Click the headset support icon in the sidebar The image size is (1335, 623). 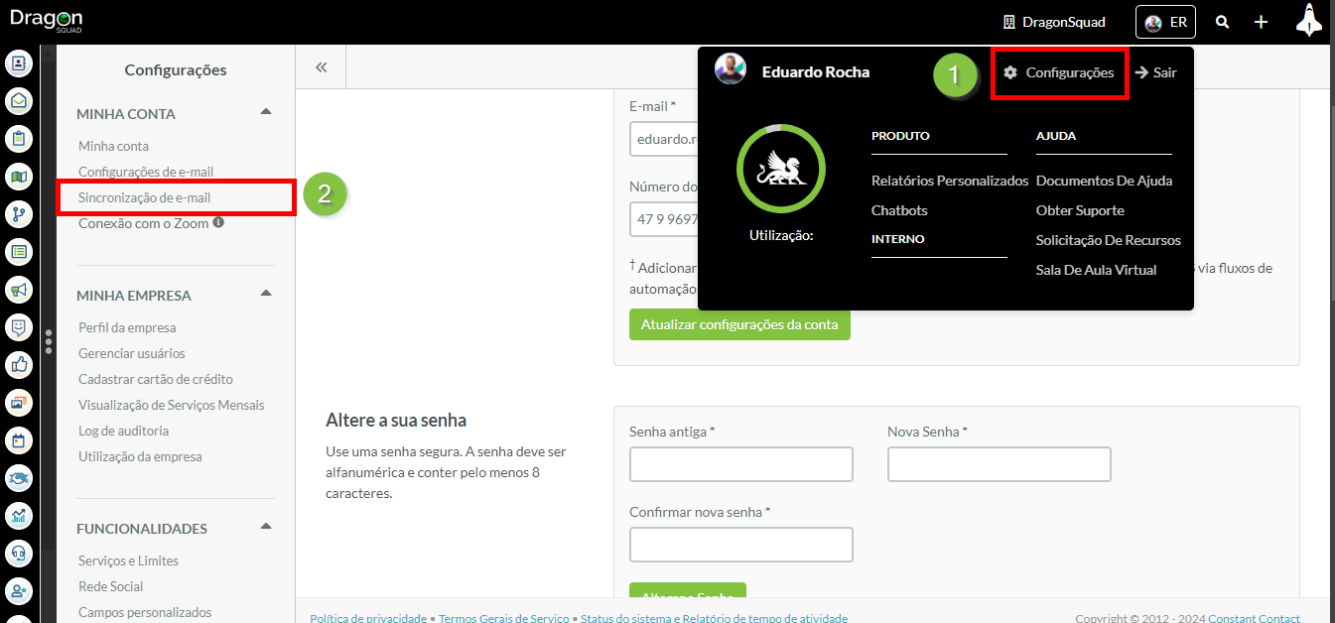coord(19,553)
